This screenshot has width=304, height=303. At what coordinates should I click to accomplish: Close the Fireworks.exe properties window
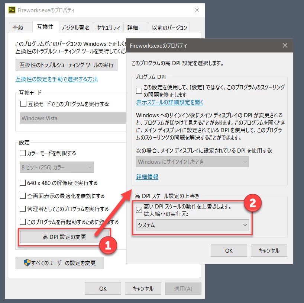[x=197, y=10]
